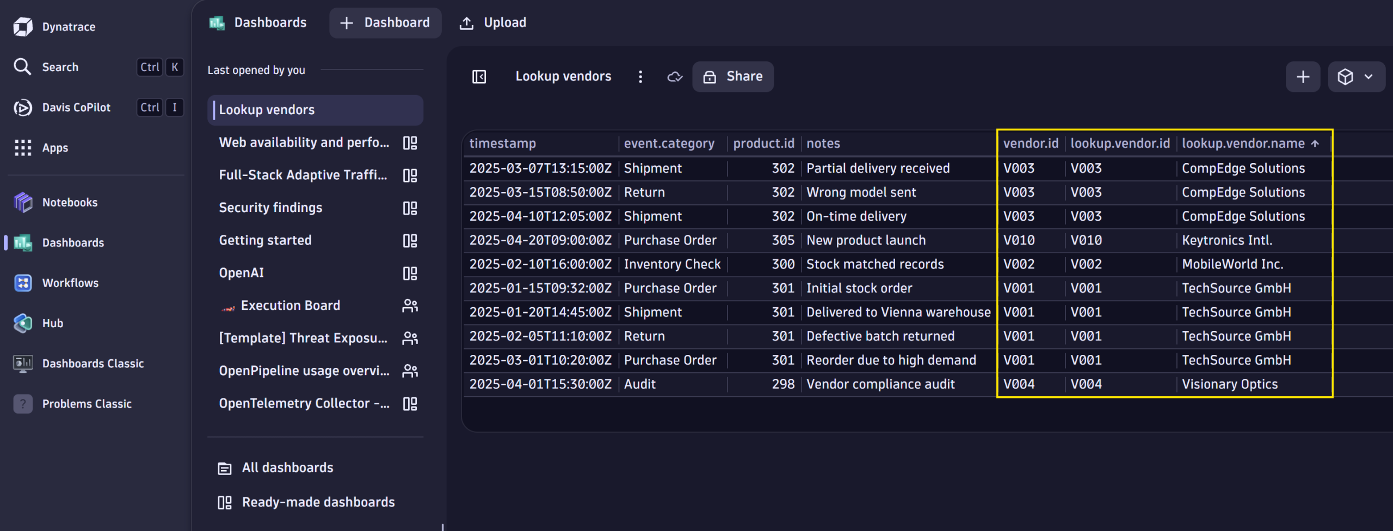Open Dashboards Classic via its icon
The image size is (1393, 531).
tap(23, 363)
